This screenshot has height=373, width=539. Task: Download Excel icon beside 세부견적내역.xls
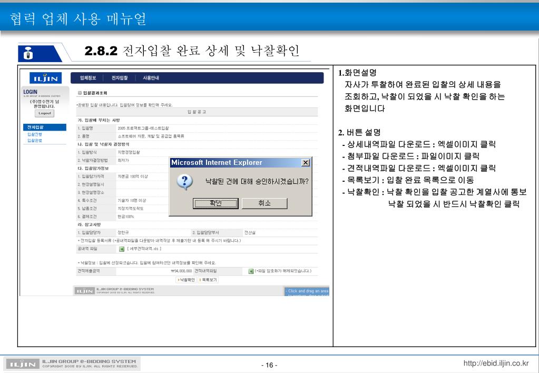coord(122,249)
